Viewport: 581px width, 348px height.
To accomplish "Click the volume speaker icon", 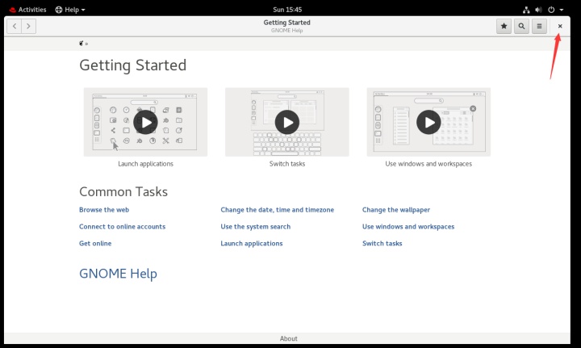I will (538, 10).
